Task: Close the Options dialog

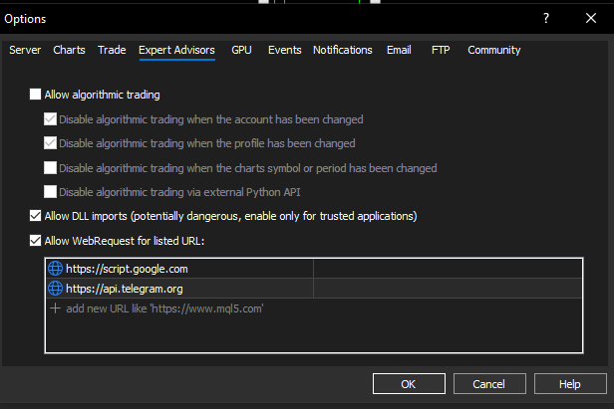Action: click(591, 18)
